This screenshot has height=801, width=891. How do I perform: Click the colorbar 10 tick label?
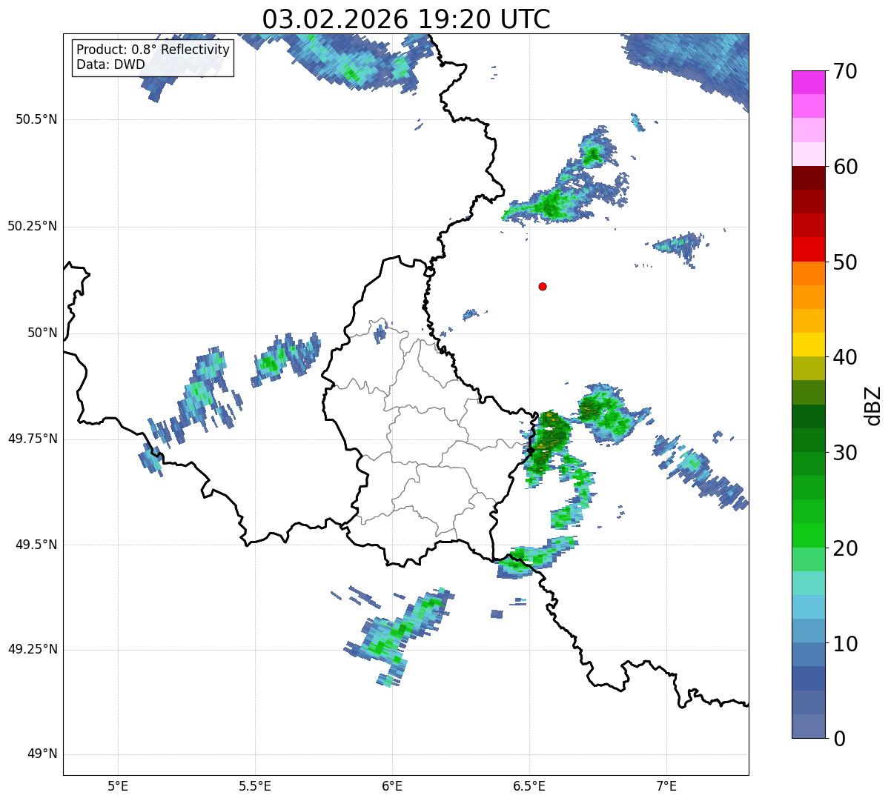847,643
